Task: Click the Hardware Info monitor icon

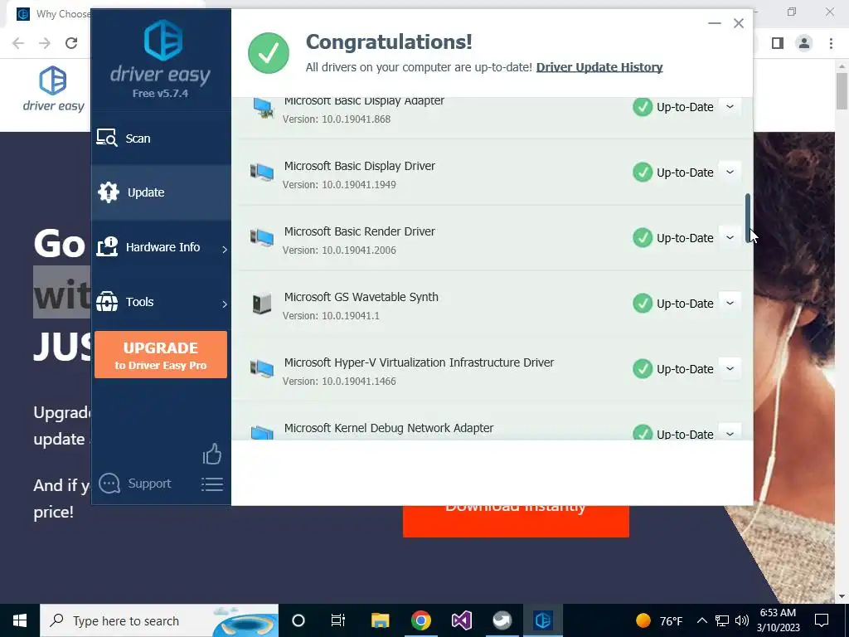Action: tap(107, 247)
